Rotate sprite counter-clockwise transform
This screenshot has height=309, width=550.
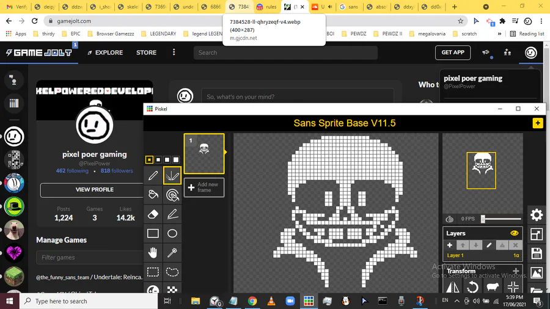[x=472, y=287]
